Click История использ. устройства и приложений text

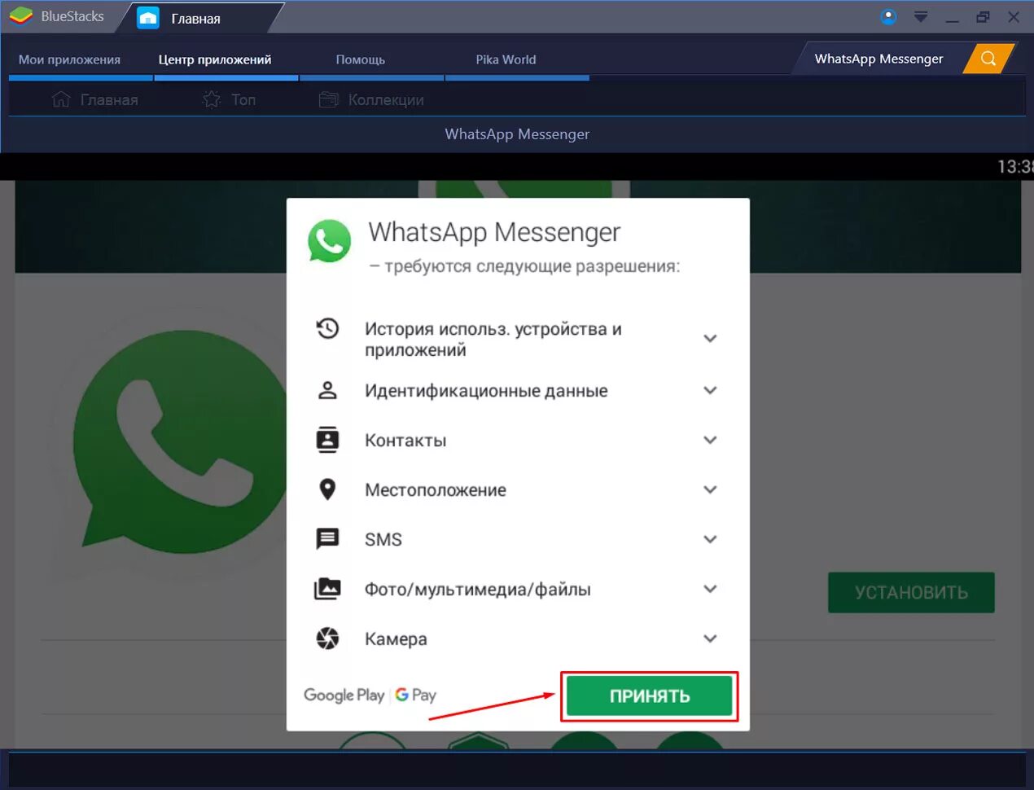(493, 340)
